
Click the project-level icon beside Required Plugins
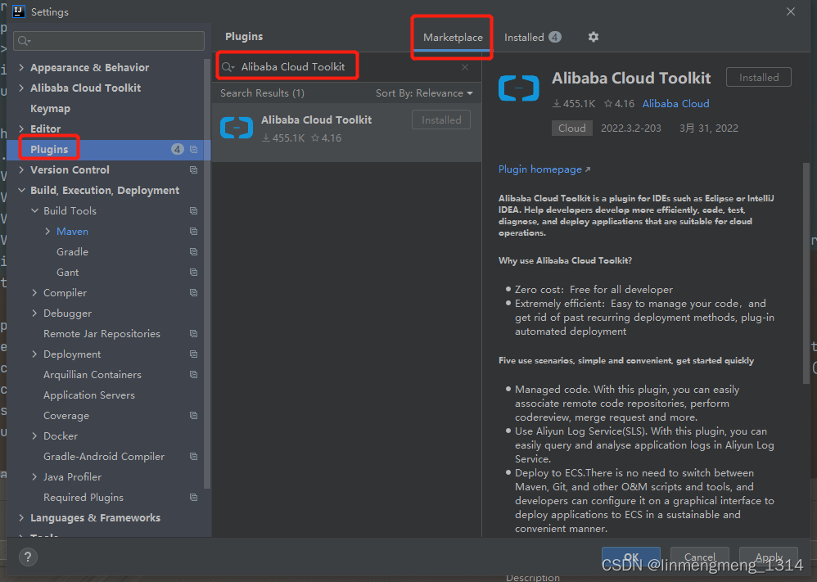[194, 498]
